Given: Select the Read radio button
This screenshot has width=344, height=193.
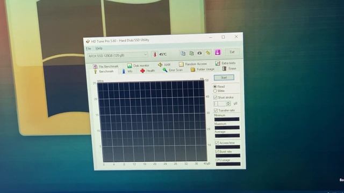Looking at the screenshot, I should [215, 87].
